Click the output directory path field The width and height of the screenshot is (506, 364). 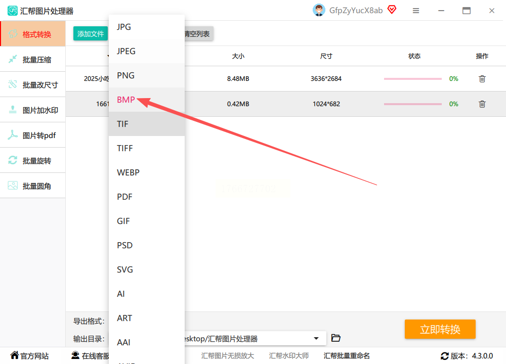tap(255, 339)
